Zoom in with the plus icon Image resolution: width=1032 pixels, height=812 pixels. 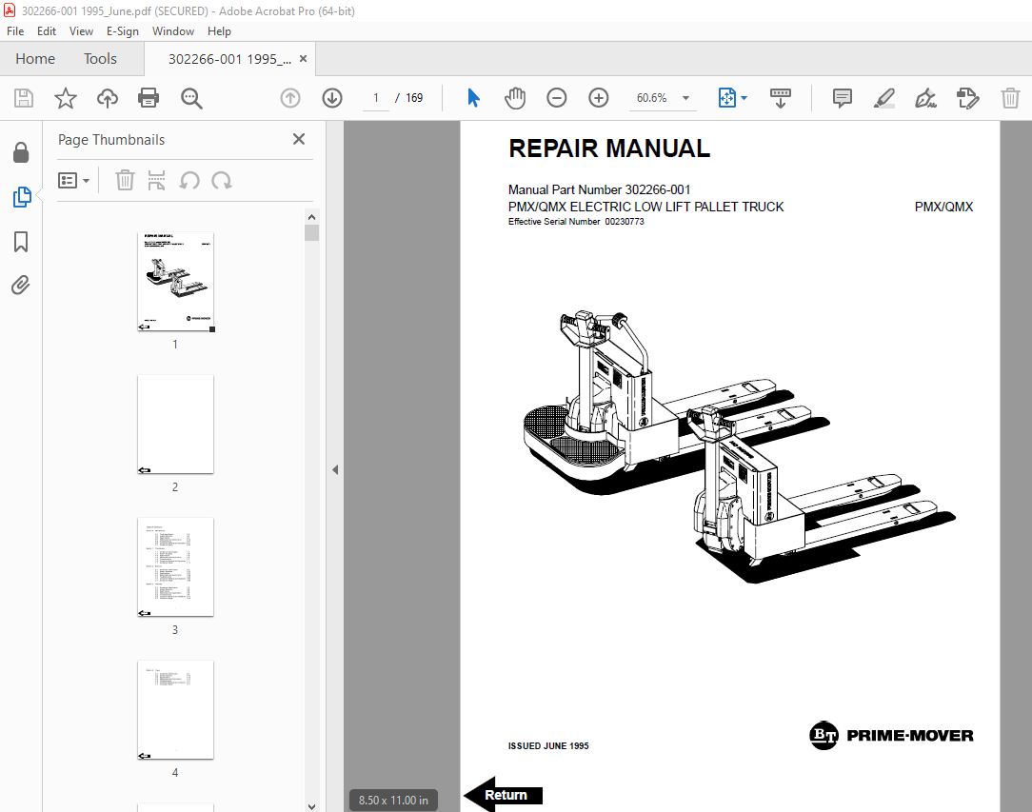[x=598, y=98]
